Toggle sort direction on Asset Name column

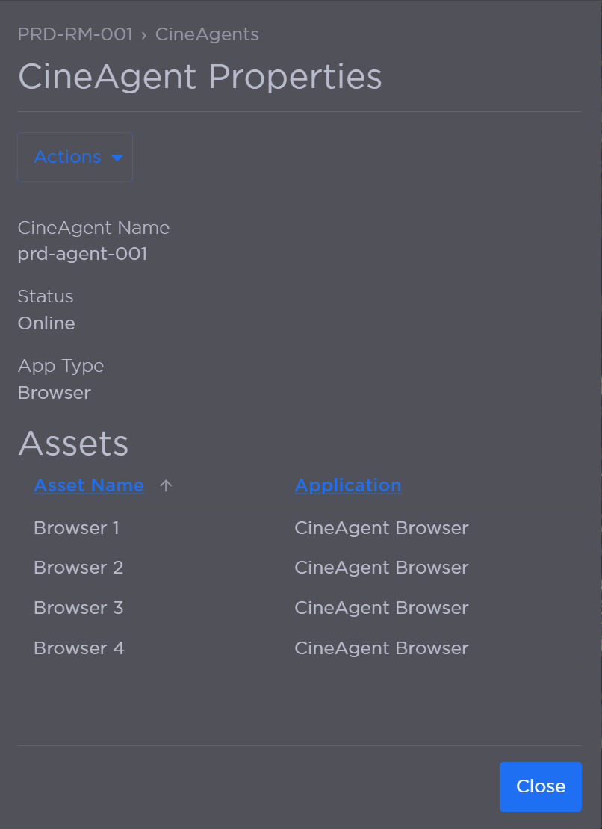pos(89,485)
